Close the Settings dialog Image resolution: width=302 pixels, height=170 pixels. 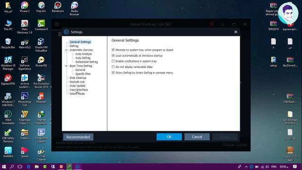(x=235, y=32)
